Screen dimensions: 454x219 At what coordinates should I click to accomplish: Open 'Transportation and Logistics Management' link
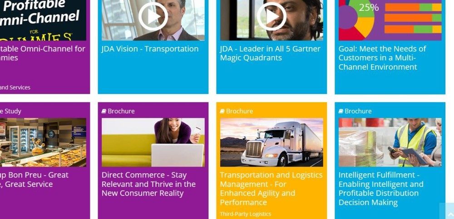tap(271, 188)
